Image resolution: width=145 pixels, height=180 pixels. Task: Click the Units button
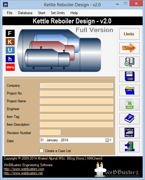coord(129,34)
